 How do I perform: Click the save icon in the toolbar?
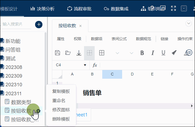click(57, 53)
